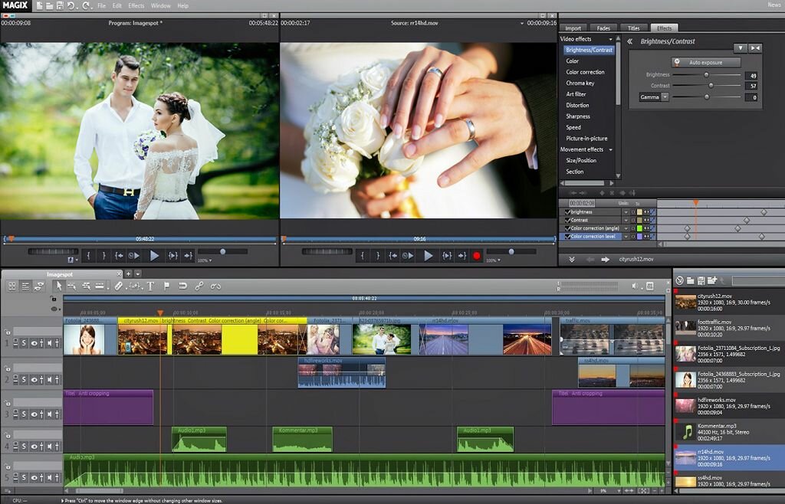Click the paperclip object tool icon
785x504 pixels.
[x=119, y=286]
